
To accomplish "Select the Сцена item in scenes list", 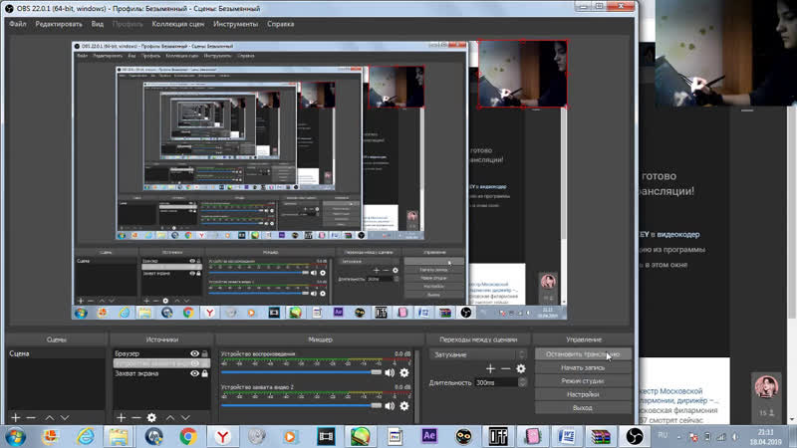I will [56, 353].
